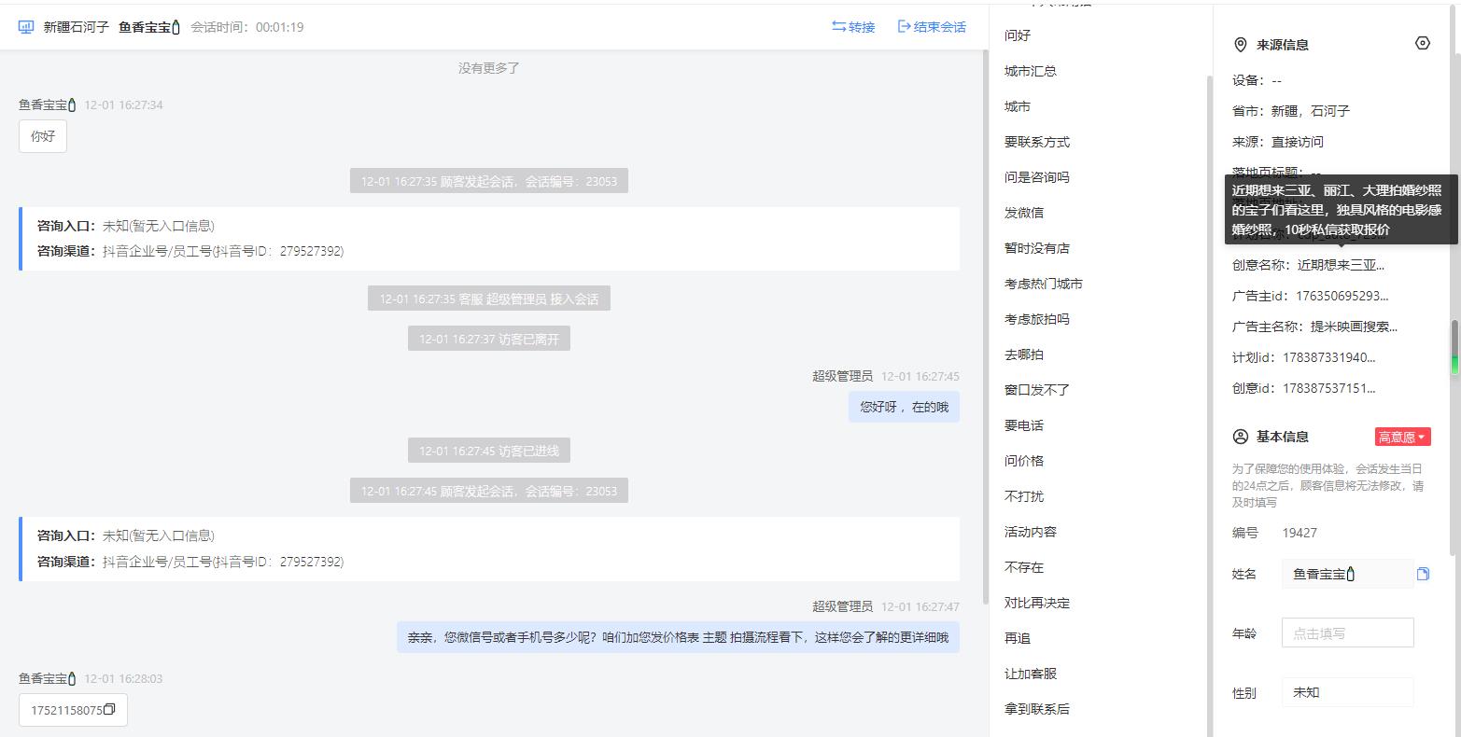Choose the 对比再决定 quick reply

pos(1037,603)
